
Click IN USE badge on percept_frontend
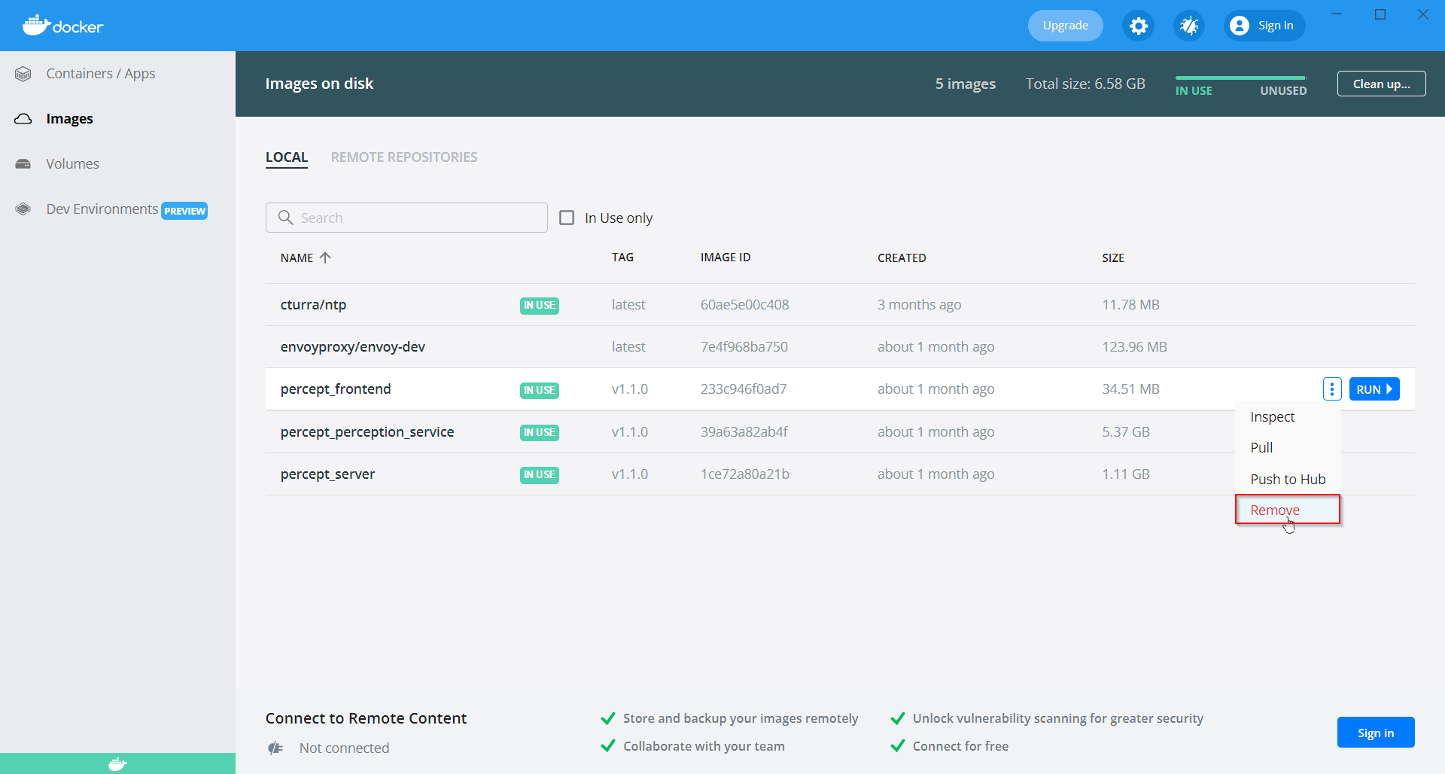click(540, 390)
